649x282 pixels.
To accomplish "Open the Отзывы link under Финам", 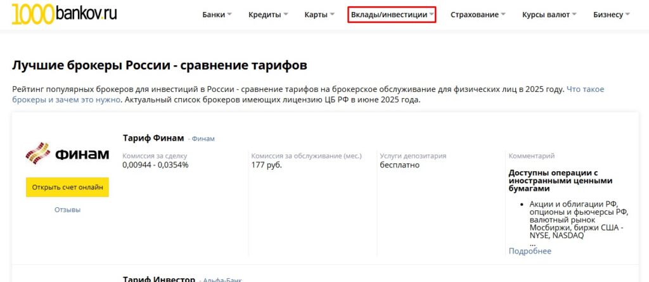I will click(x=67, y=210).
